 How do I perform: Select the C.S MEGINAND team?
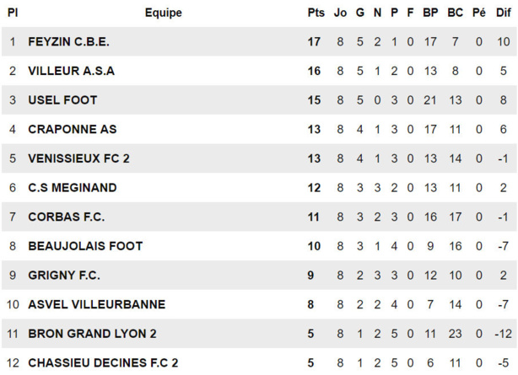(x=72, y=188)
